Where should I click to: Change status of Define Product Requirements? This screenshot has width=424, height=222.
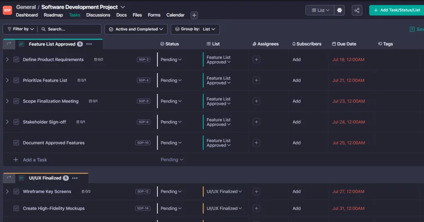(x=171, y=60)
